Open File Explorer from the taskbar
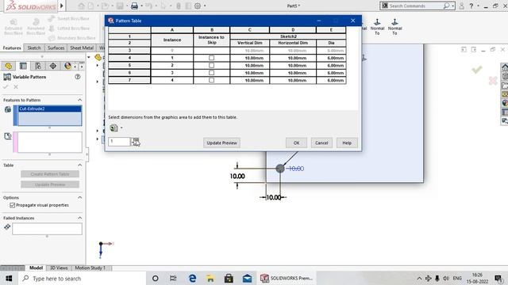This screenshot has height=285, width=508. pyautogui.click(x=210, y=278)
